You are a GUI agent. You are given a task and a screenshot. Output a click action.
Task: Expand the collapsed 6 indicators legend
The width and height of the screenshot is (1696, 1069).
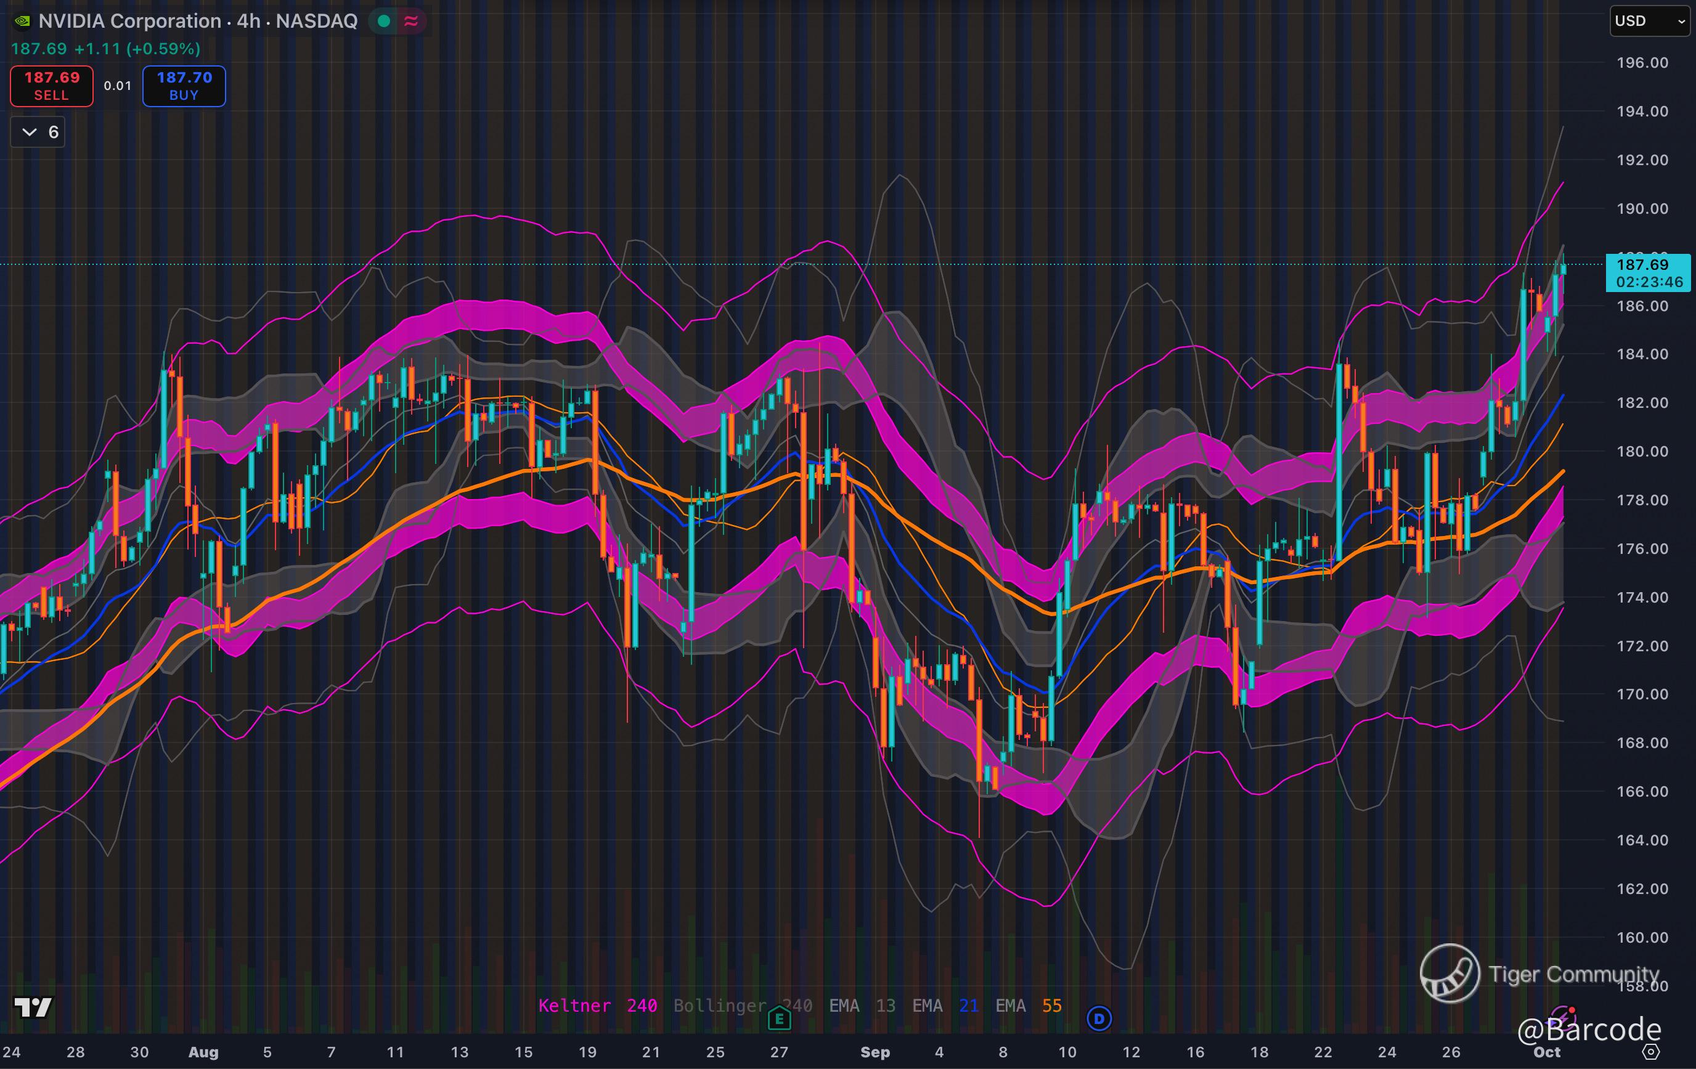38,132
